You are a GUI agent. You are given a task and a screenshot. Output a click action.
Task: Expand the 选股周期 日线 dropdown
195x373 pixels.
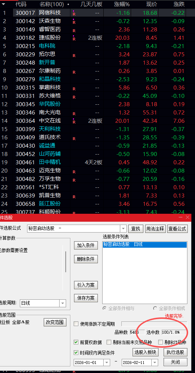(63, 303)
